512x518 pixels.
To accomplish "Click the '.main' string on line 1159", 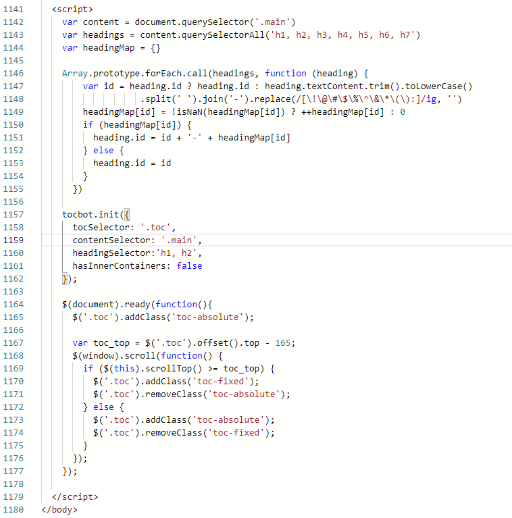I will 179,240.
